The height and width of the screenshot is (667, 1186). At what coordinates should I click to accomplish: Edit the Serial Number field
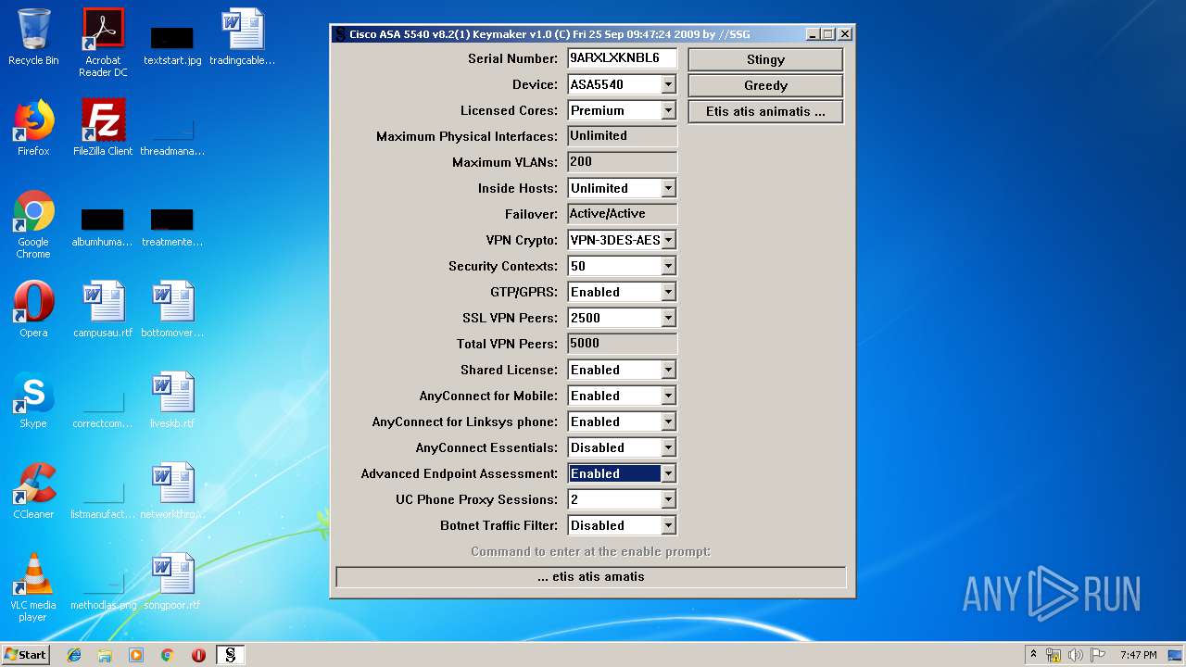pyautogui.click(x=622, y=58)
